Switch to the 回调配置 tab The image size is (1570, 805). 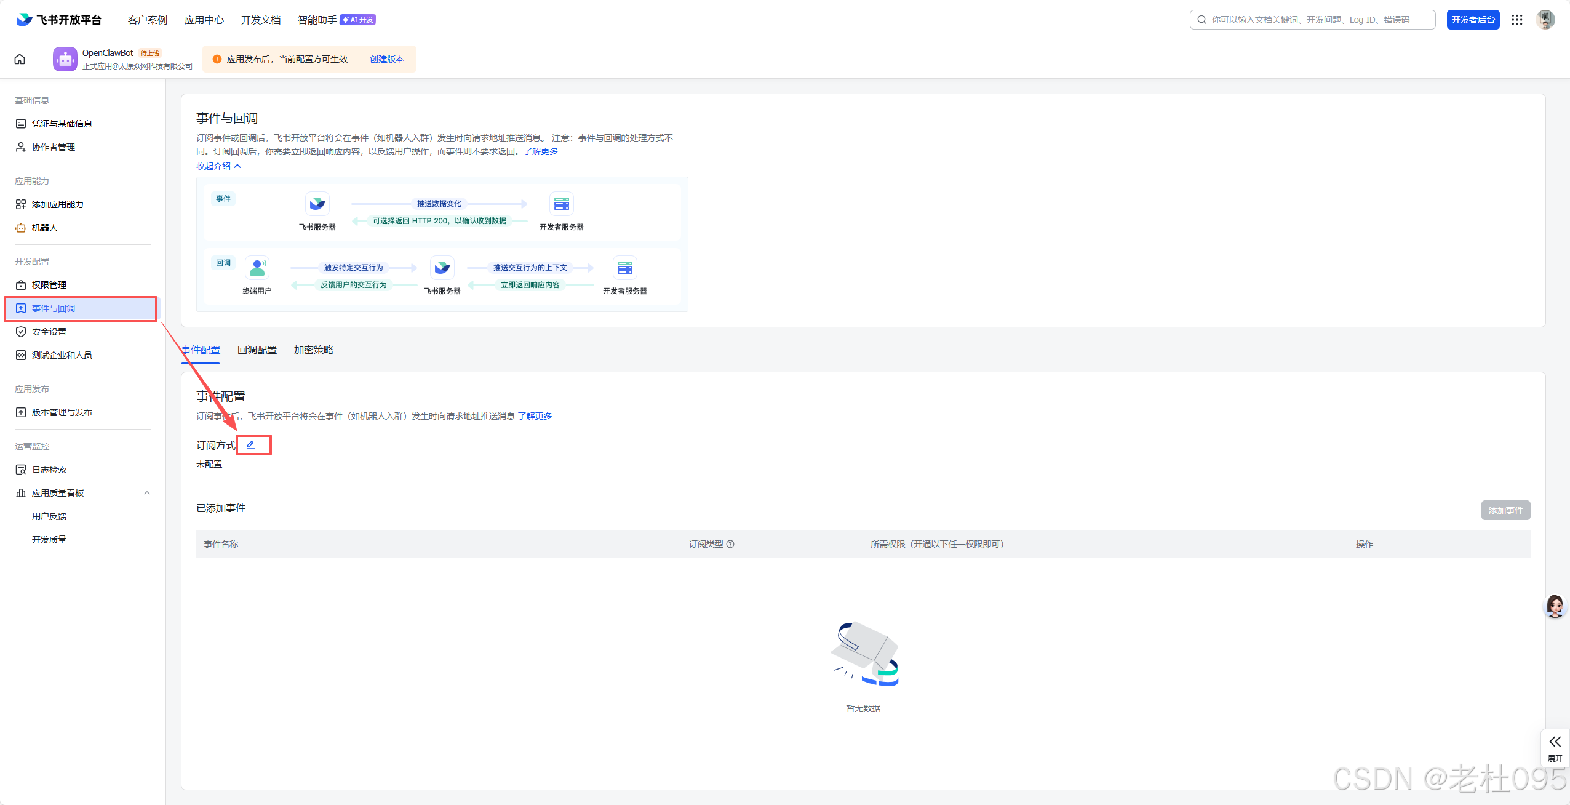pyautogui.click(x=257, y=350)
